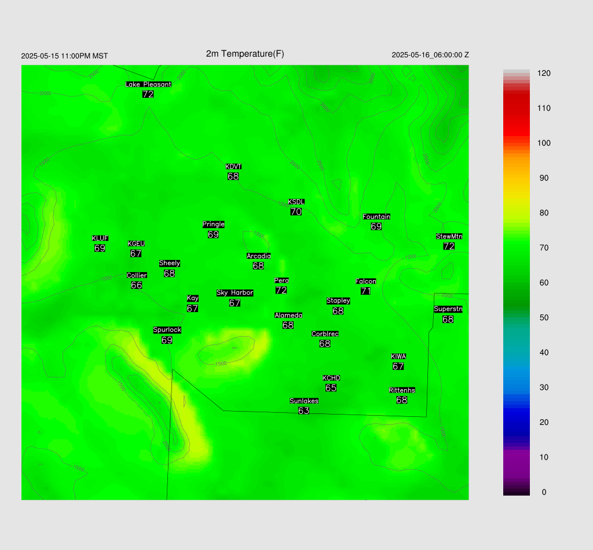Select the Pera station label
The height and width of the screenshot is (550, 593).
281,280
